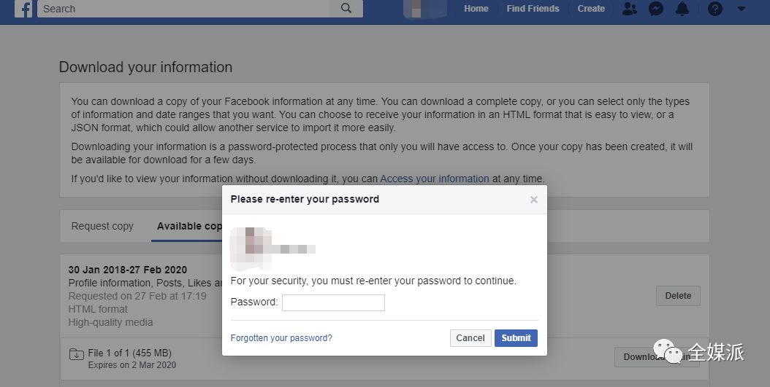This screenshot has width=770, height=387.
Task: Click the file download icon
Action: tap(76, 355)
